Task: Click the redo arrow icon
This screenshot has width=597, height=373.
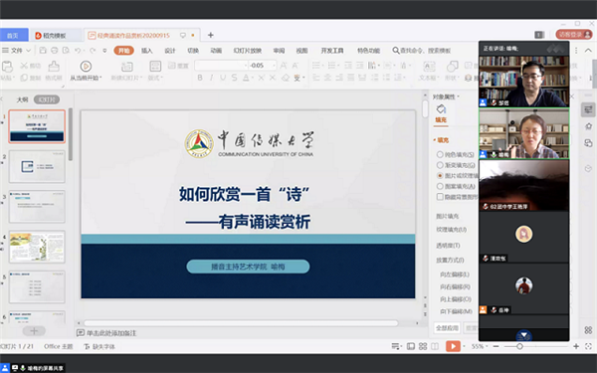Action: pos(93,51)
